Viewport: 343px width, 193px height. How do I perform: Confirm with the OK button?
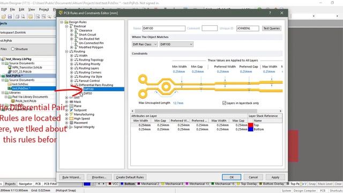pos(232,177)
